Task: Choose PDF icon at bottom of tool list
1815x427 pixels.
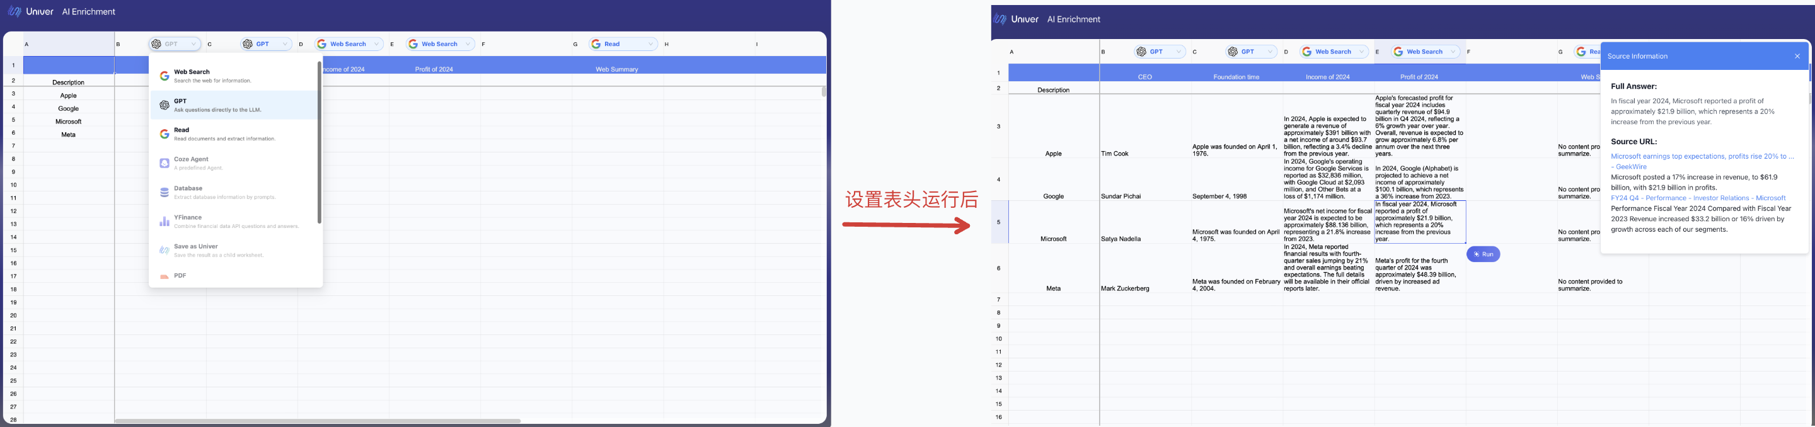Action: tap(164, 276)
